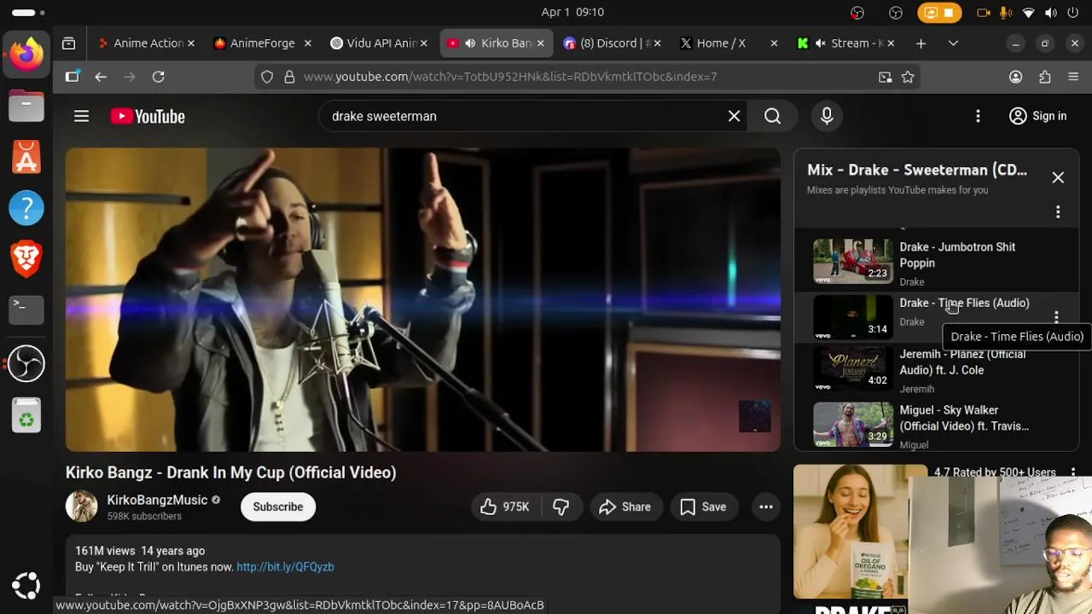Open the Mix playlist options menu
This screenshot has height=614, width=1092.
coord(1058,211)
